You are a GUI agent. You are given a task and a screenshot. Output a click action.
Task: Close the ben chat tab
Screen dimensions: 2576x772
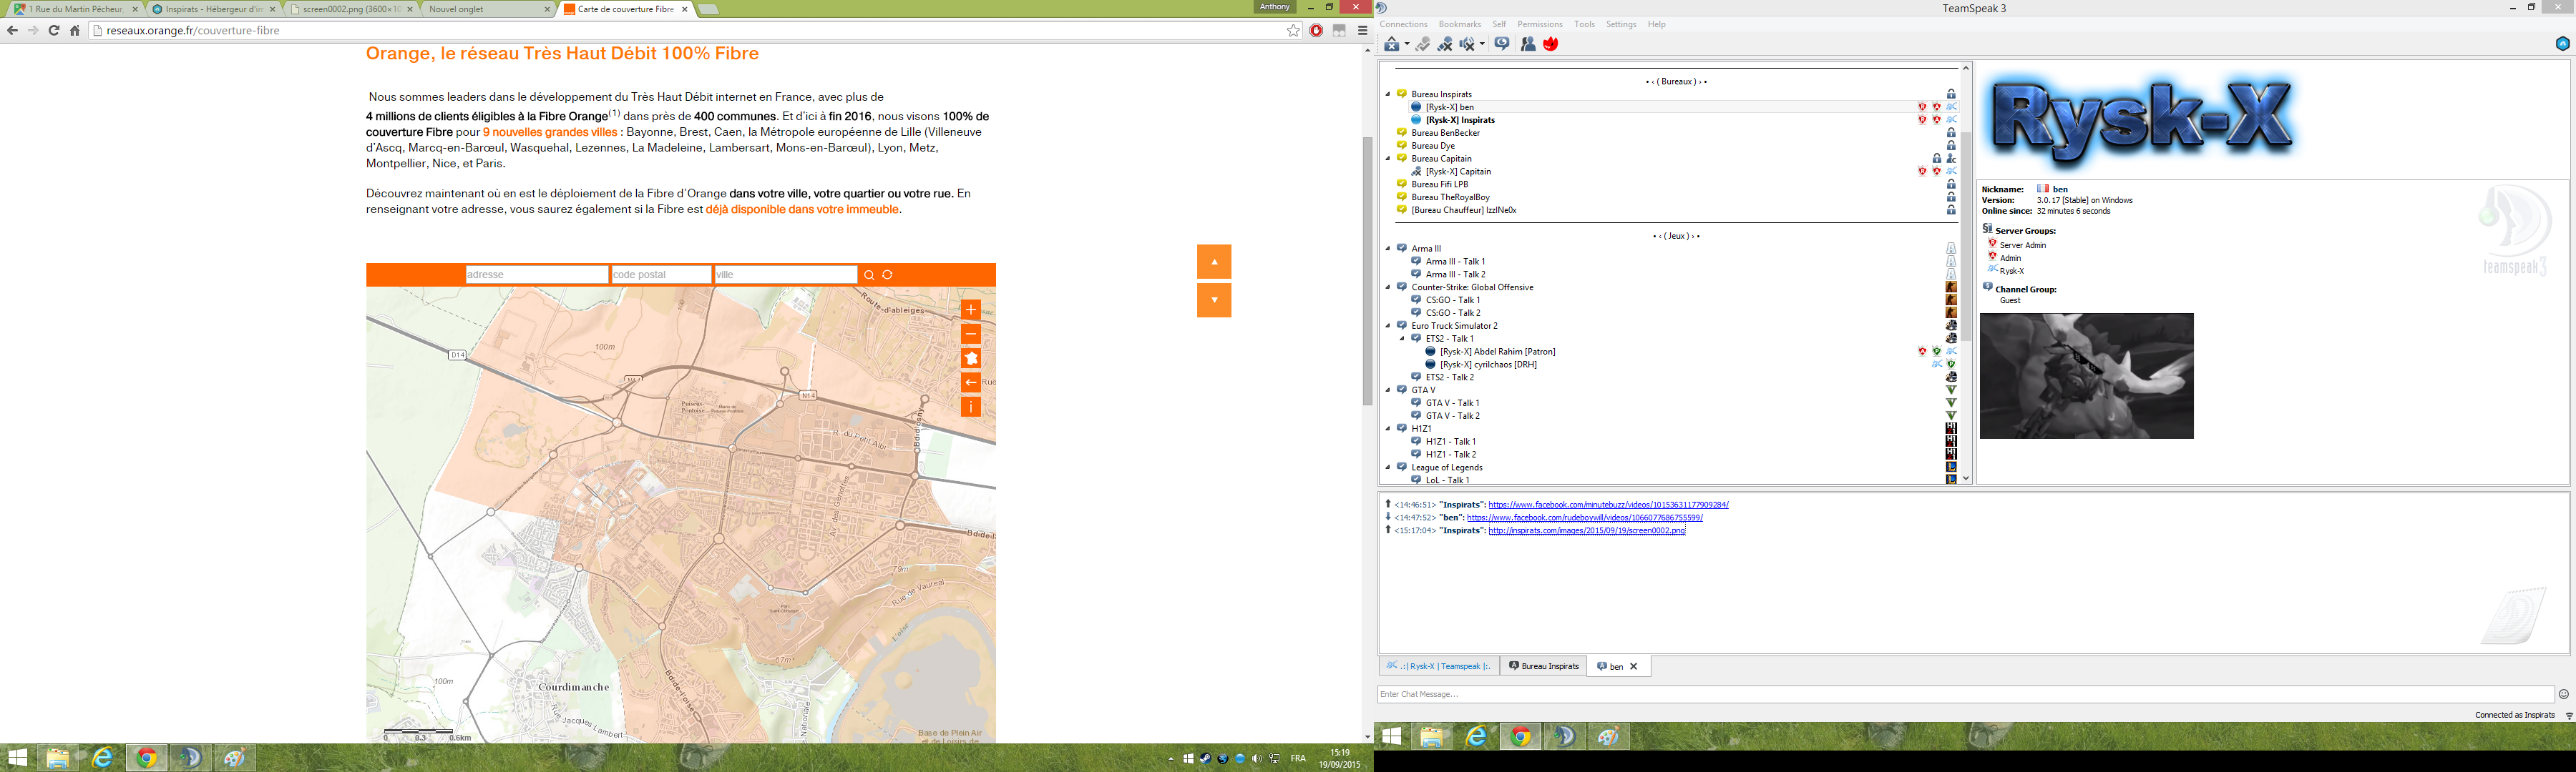point(1634,666)
